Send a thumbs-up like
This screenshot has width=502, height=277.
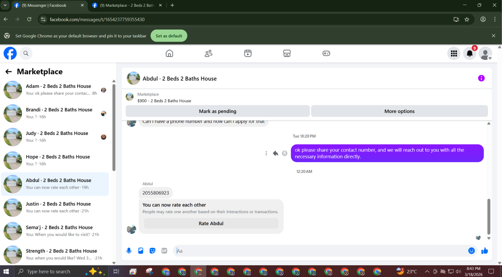(485, 251)
